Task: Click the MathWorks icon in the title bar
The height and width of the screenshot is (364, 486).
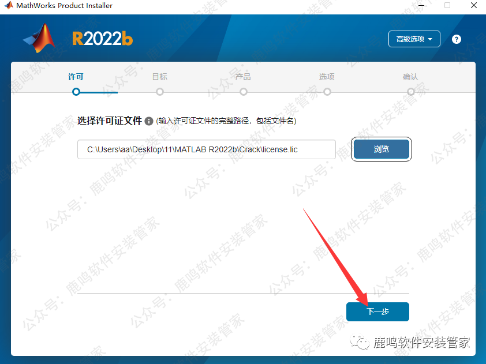Action: pos(9,5)
